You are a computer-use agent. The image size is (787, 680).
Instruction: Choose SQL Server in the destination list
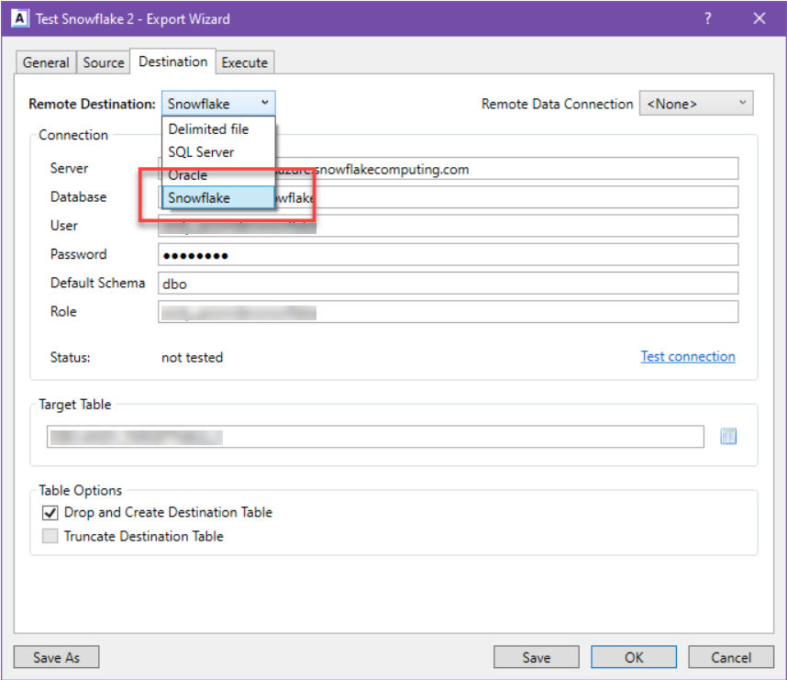click(202, 152)
